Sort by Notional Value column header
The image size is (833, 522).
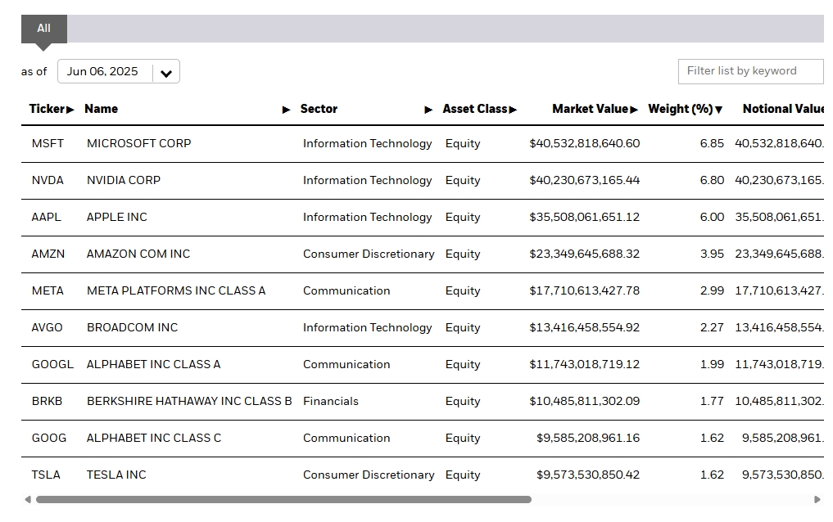(x=782, y=109)
